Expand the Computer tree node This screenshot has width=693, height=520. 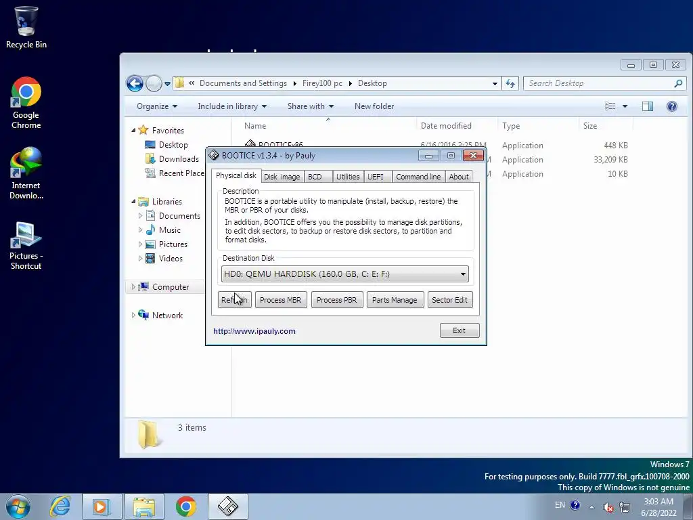point(133,287)
